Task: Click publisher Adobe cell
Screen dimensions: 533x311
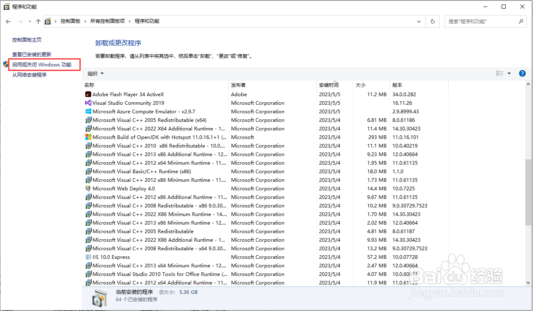Action: 239,94
